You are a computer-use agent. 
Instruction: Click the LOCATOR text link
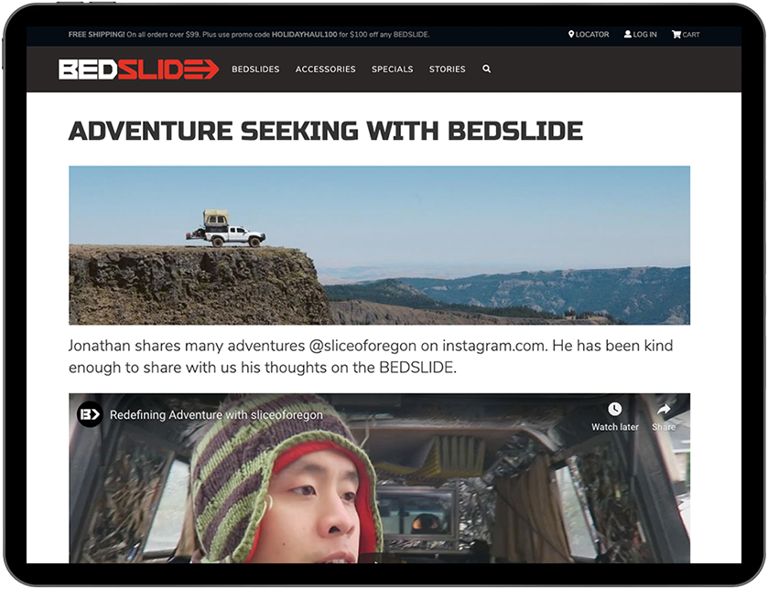tap(592, 34)
